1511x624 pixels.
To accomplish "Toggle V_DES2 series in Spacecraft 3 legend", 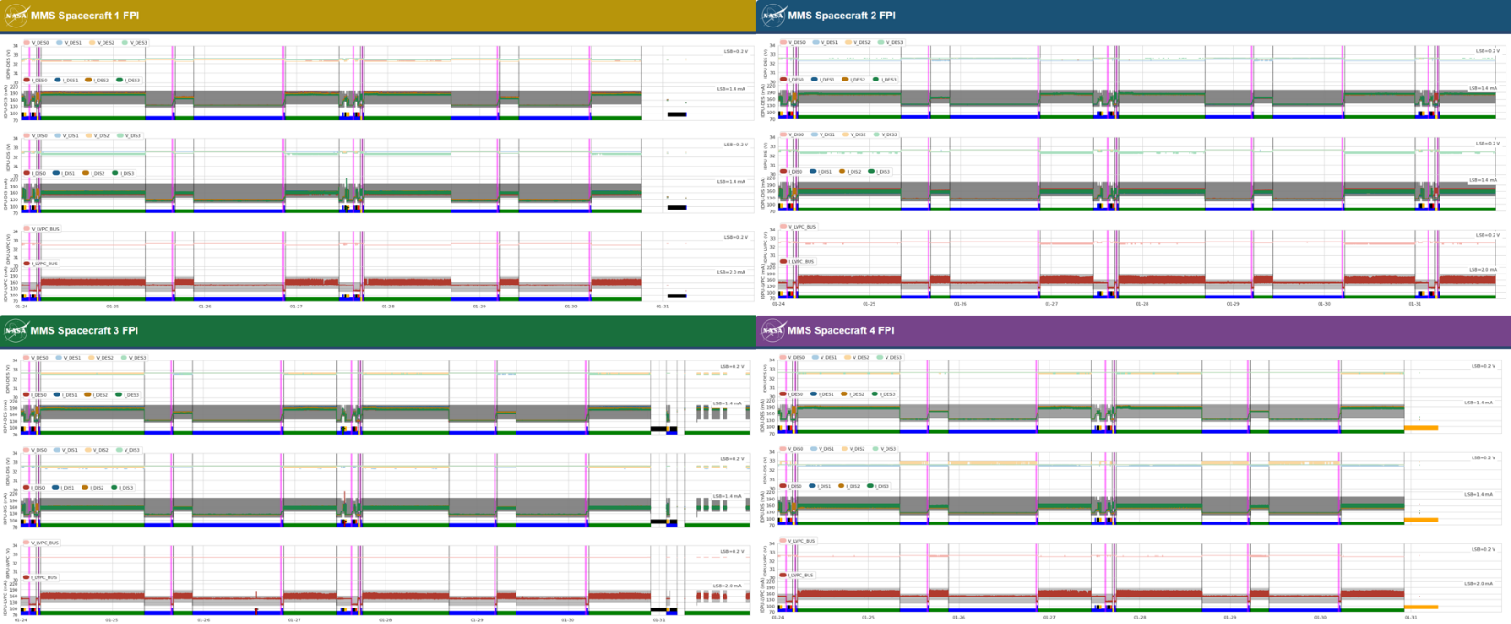I will (x=102, y=358).
